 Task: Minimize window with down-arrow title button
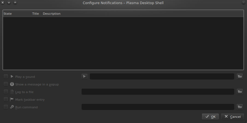9,2
